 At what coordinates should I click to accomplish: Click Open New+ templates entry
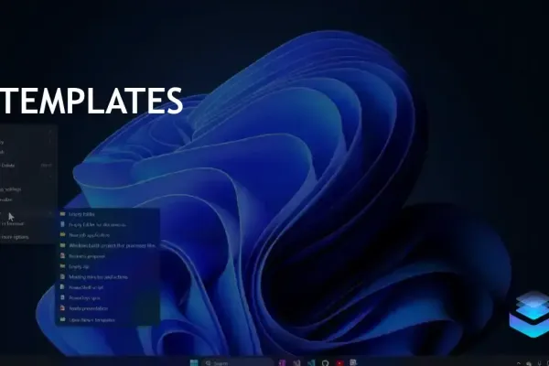coord(107,319)
